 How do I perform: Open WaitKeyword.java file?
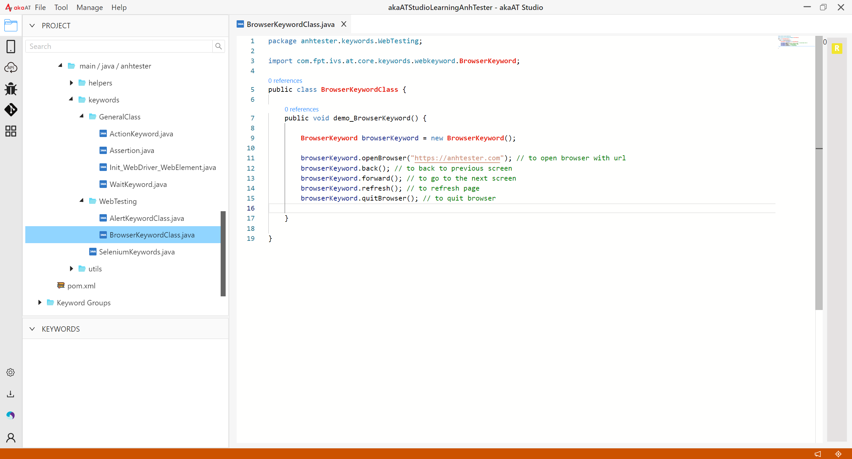(138, 184)
